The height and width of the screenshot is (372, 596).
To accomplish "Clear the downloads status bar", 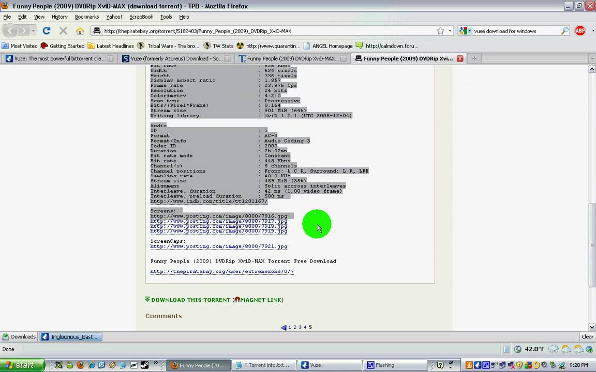I will [x=587, y=337].
